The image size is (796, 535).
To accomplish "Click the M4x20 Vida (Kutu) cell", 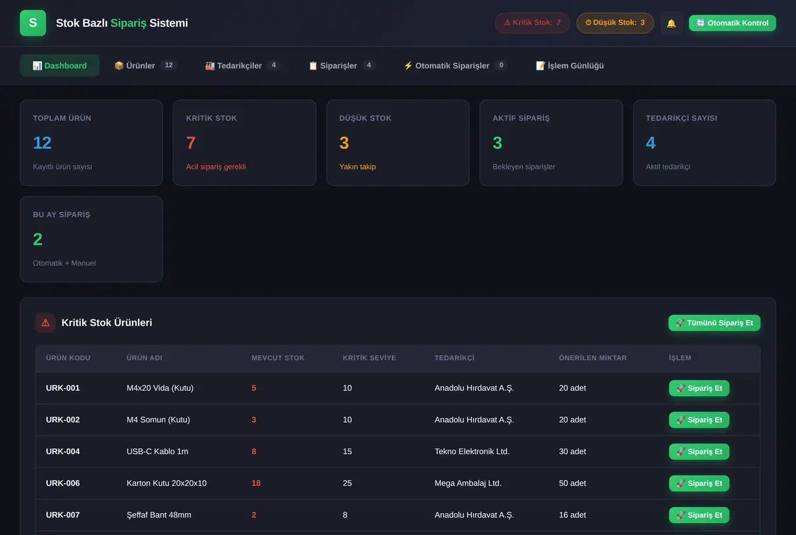I will pos(160,388).
